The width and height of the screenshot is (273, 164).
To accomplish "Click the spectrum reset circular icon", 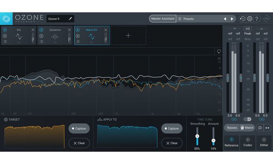I will (219, 51).
